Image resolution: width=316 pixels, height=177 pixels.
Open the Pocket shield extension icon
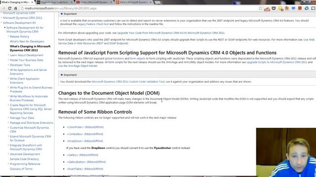point(274,8)
